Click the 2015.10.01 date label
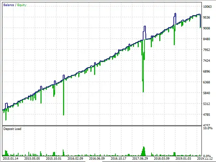Image resolution: width=216 pixels, height=162 pixels. click(x=54, y=158)
